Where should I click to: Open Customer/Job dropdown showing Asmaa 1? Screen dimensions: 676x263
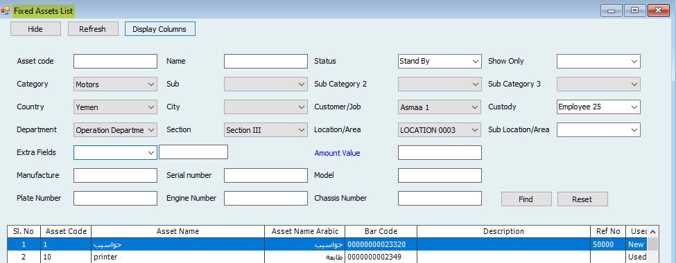[440, 107]
